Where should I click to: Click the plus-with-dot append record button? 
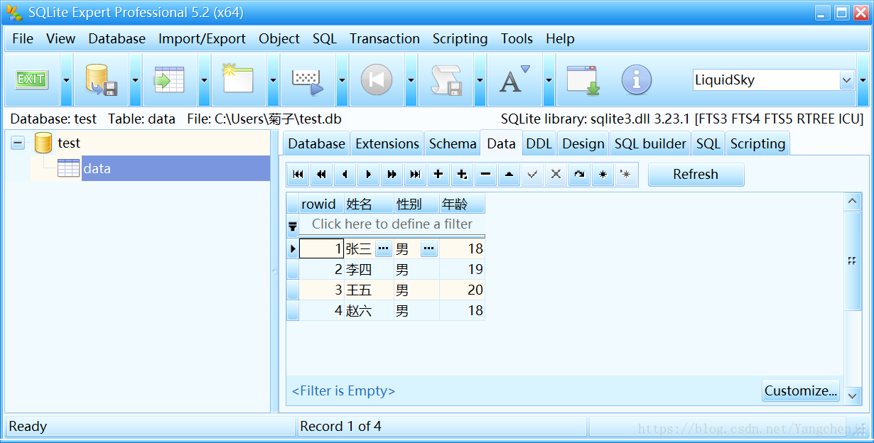coord(462,174)
